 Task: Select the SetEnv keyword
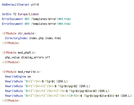(x=7, y=14)
